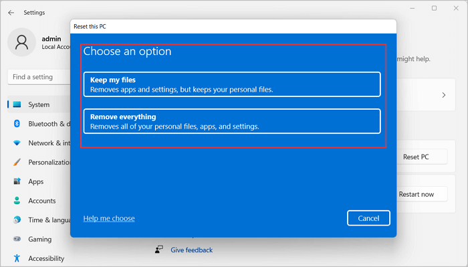Minimize the Settings window
The width and height of the screenshot is (468, 267).
point(413,8)
